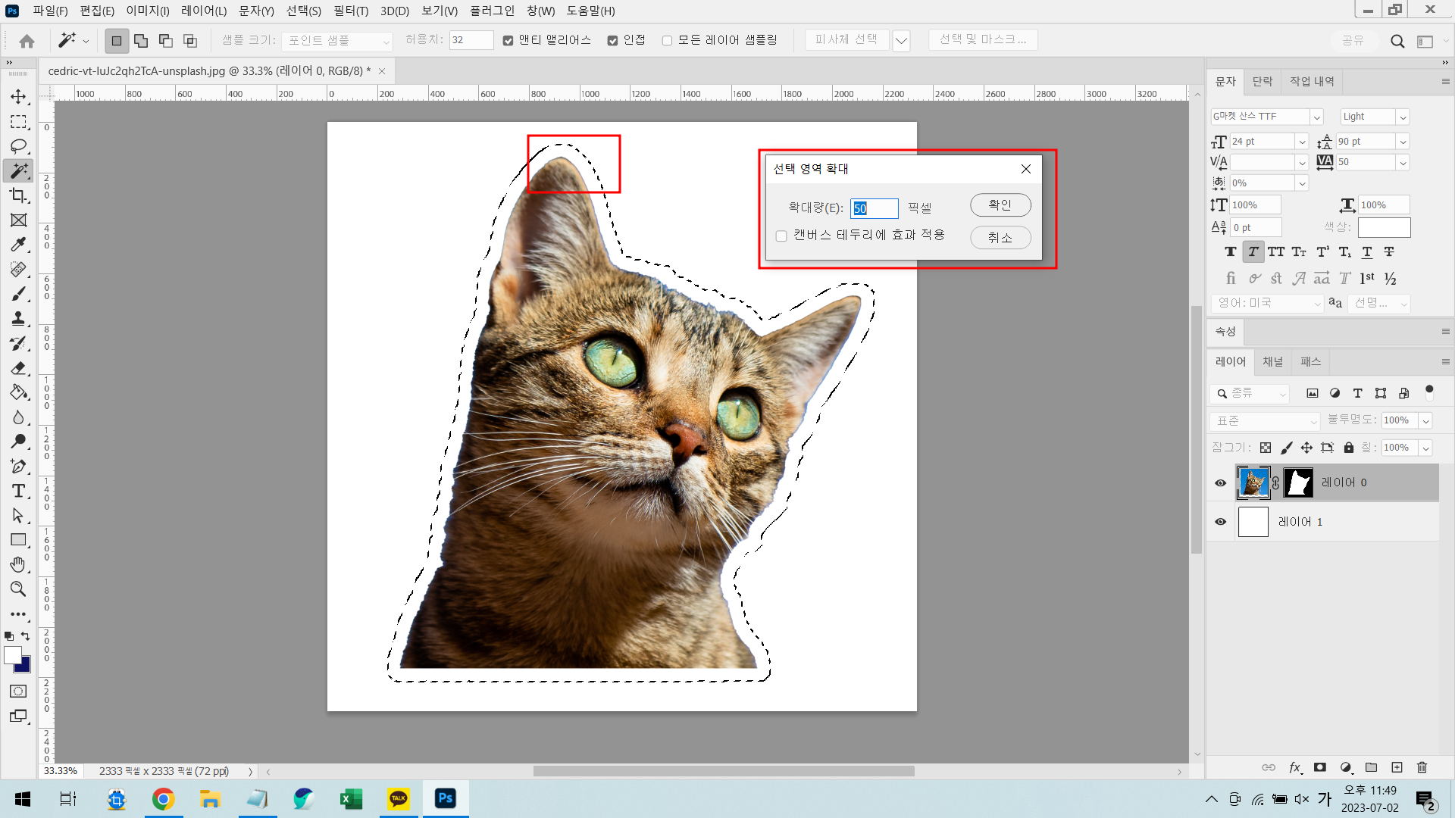This screenshot has width=1455, height=818.
Task: Select the Eraser tool
Action: point(18,368)
